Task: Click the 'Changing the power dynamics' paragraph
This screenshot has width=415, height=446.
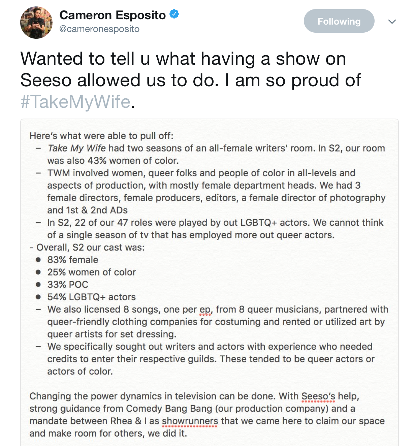Action: 207,415
